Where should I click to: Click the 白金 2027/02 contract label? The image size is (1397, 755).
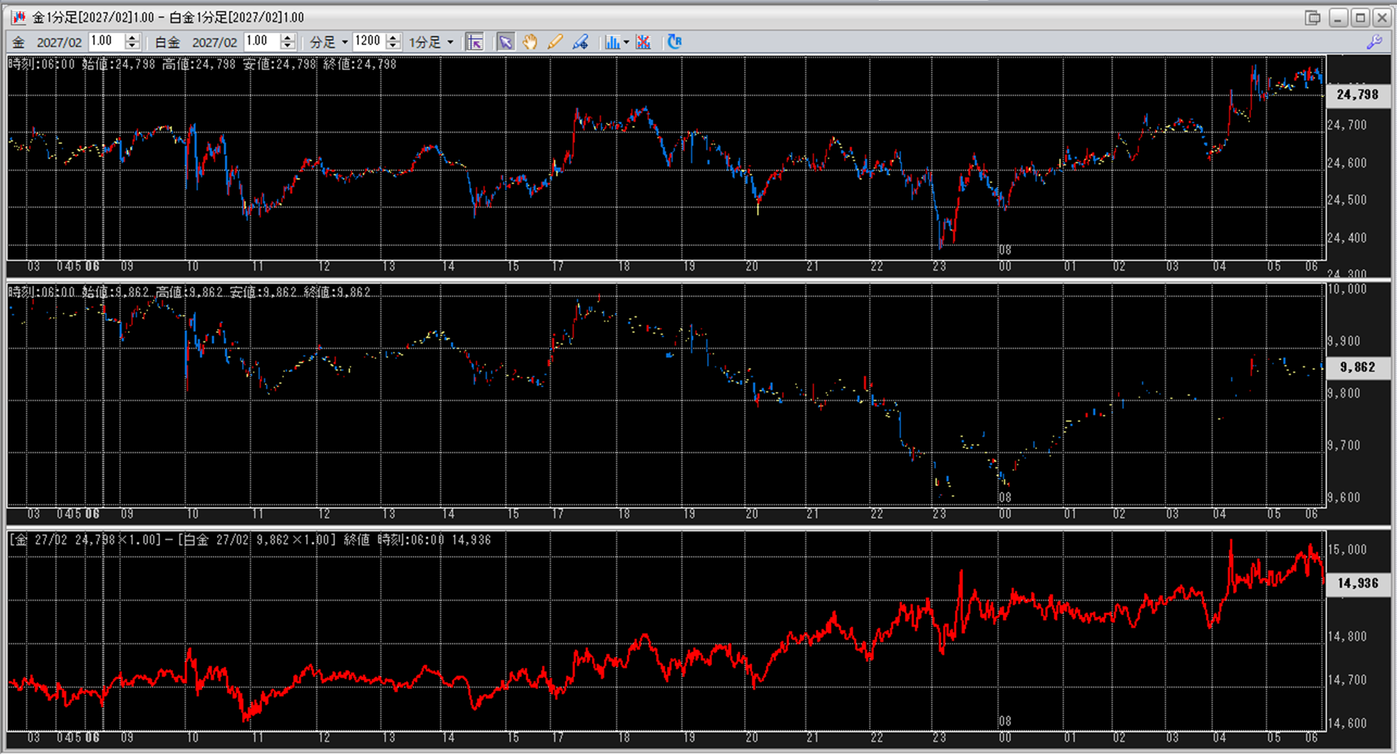[x=195, y=42]
